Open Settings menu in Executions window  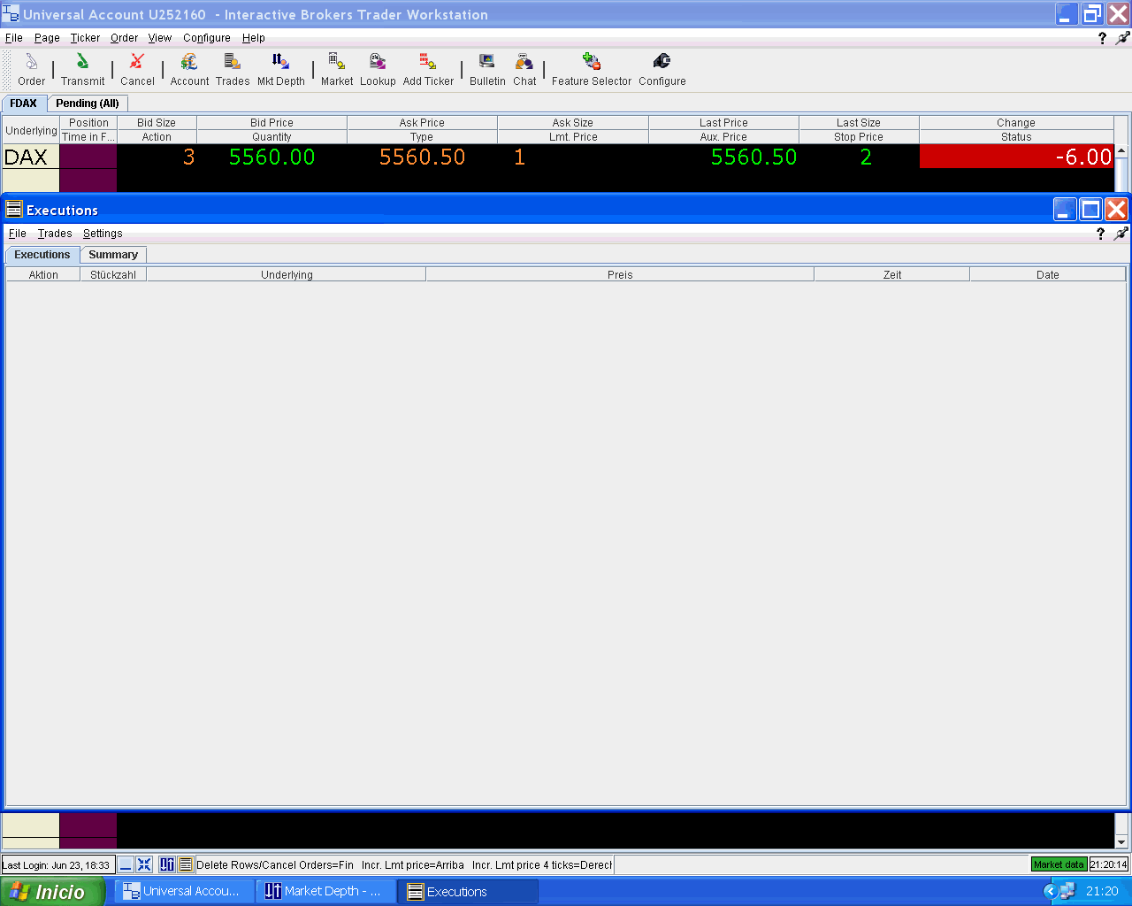coord(103,234)
